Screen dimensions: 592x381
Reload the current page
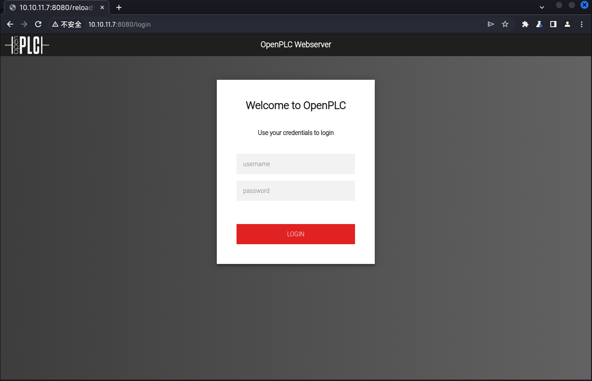click(x=38, y=25)
